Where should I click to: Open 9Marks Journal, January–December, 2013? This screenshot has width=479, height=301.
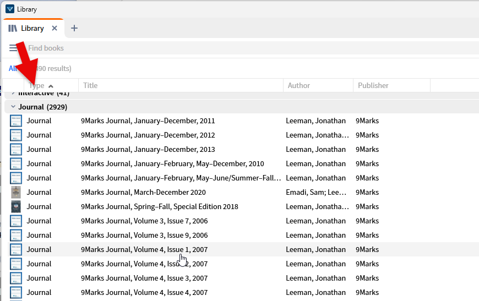pyautogui.click(x=148, y=150)
